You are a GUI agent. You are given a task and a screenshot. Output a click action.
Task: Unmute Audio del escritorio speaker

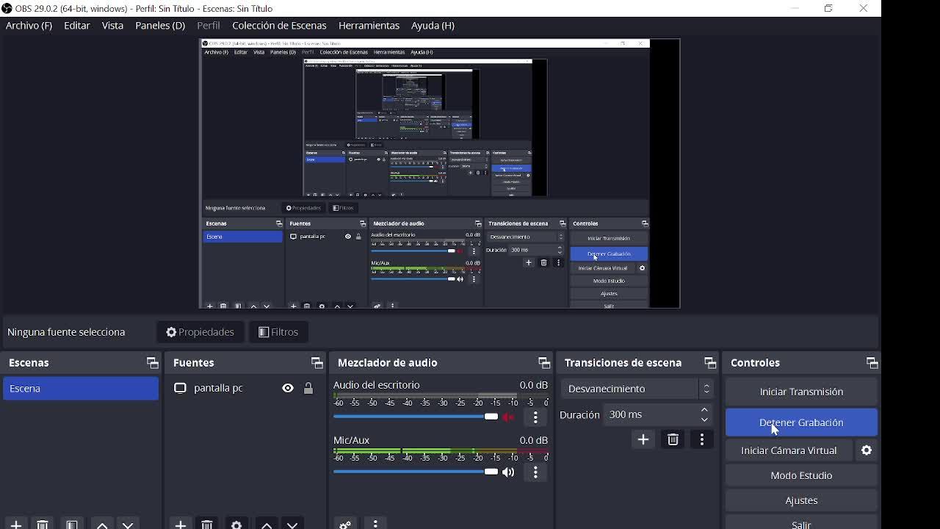(x=508, y=417)
